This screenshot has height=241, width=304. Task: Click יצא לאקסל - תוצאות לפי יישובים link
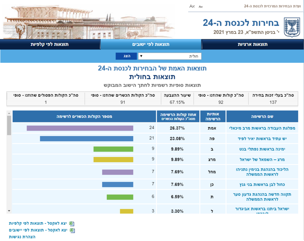click(38, 230)
